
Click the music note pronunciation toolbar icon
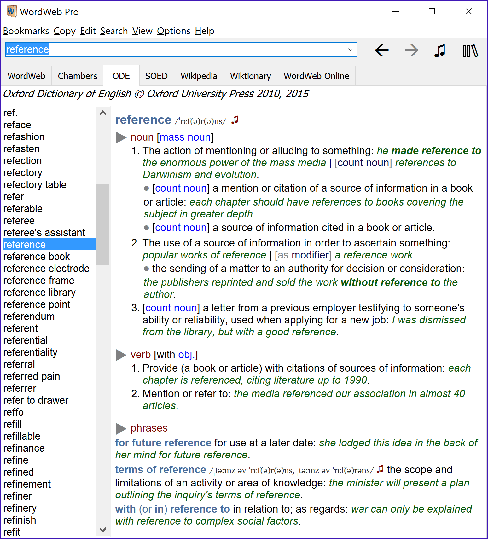(x=440, y=50)
